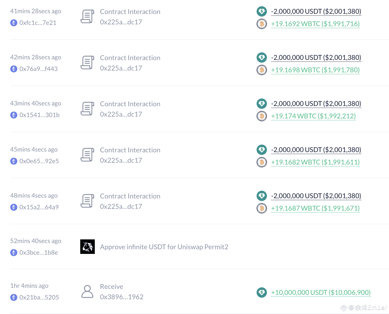This screenshot has height=314, width=389.
Task: Open transaction hash 0x21ba...5205
Action: 39,297
